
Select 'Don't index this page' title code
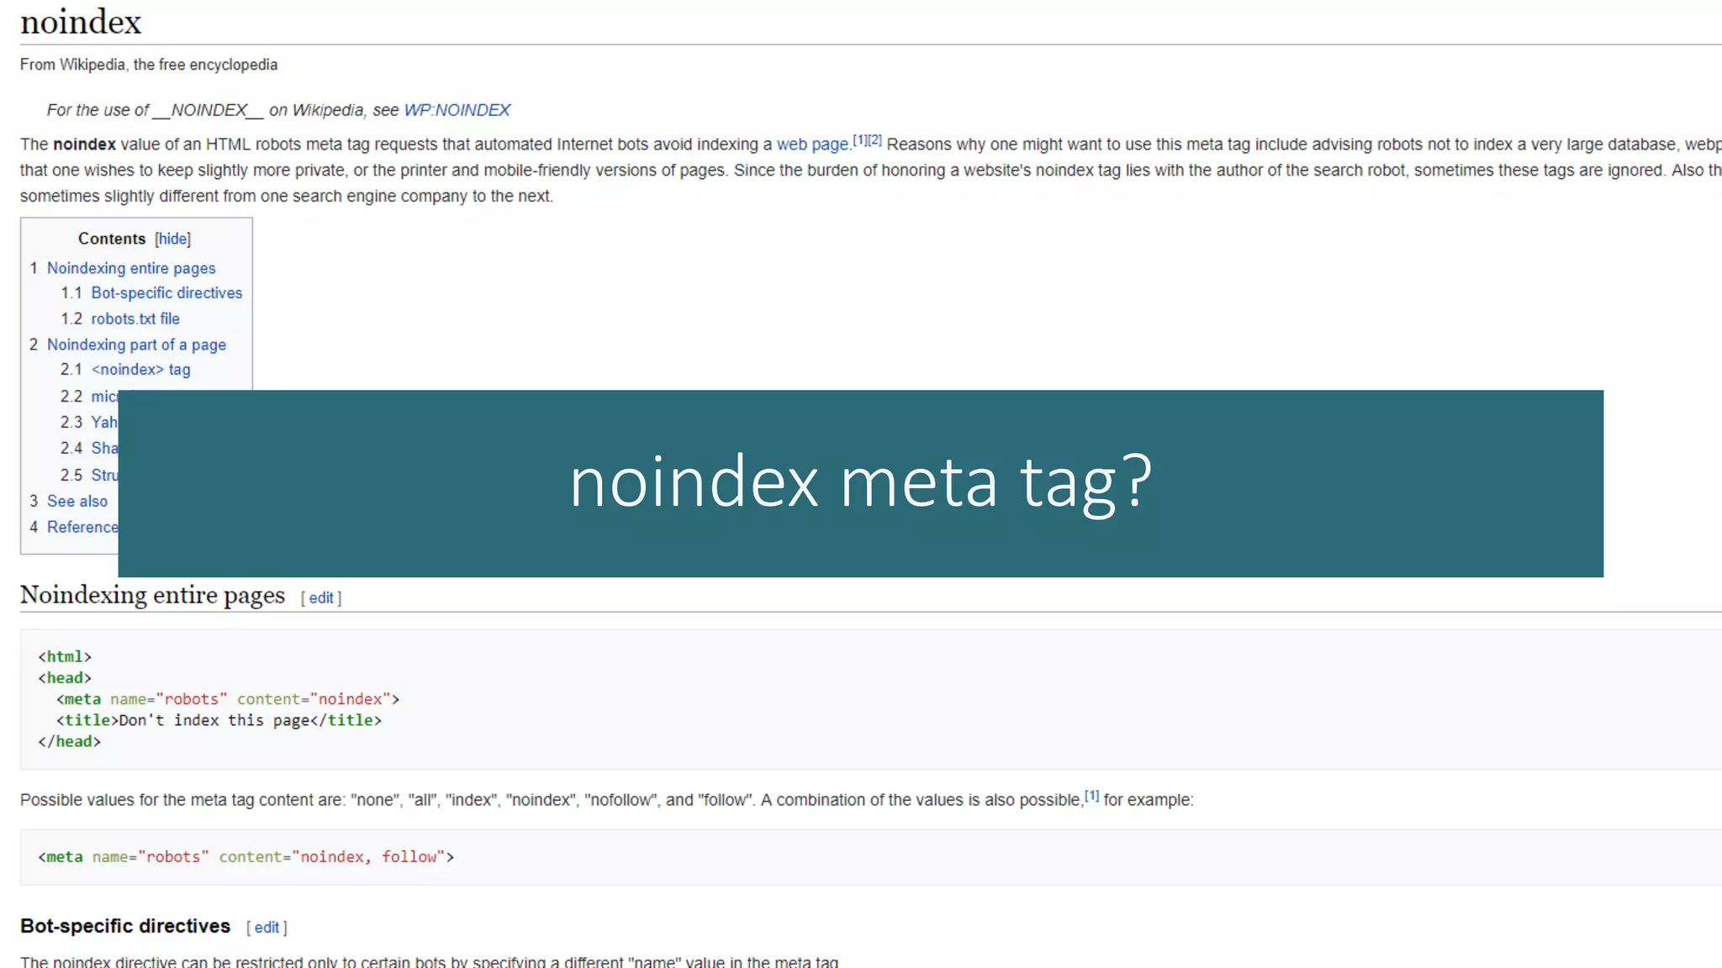219,720
